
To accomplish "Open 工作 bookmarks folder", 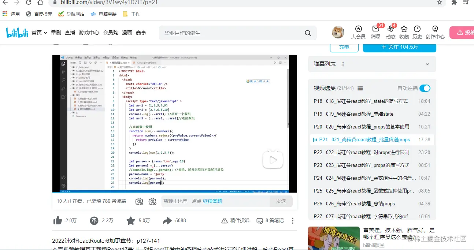I will tap(131, 14).
